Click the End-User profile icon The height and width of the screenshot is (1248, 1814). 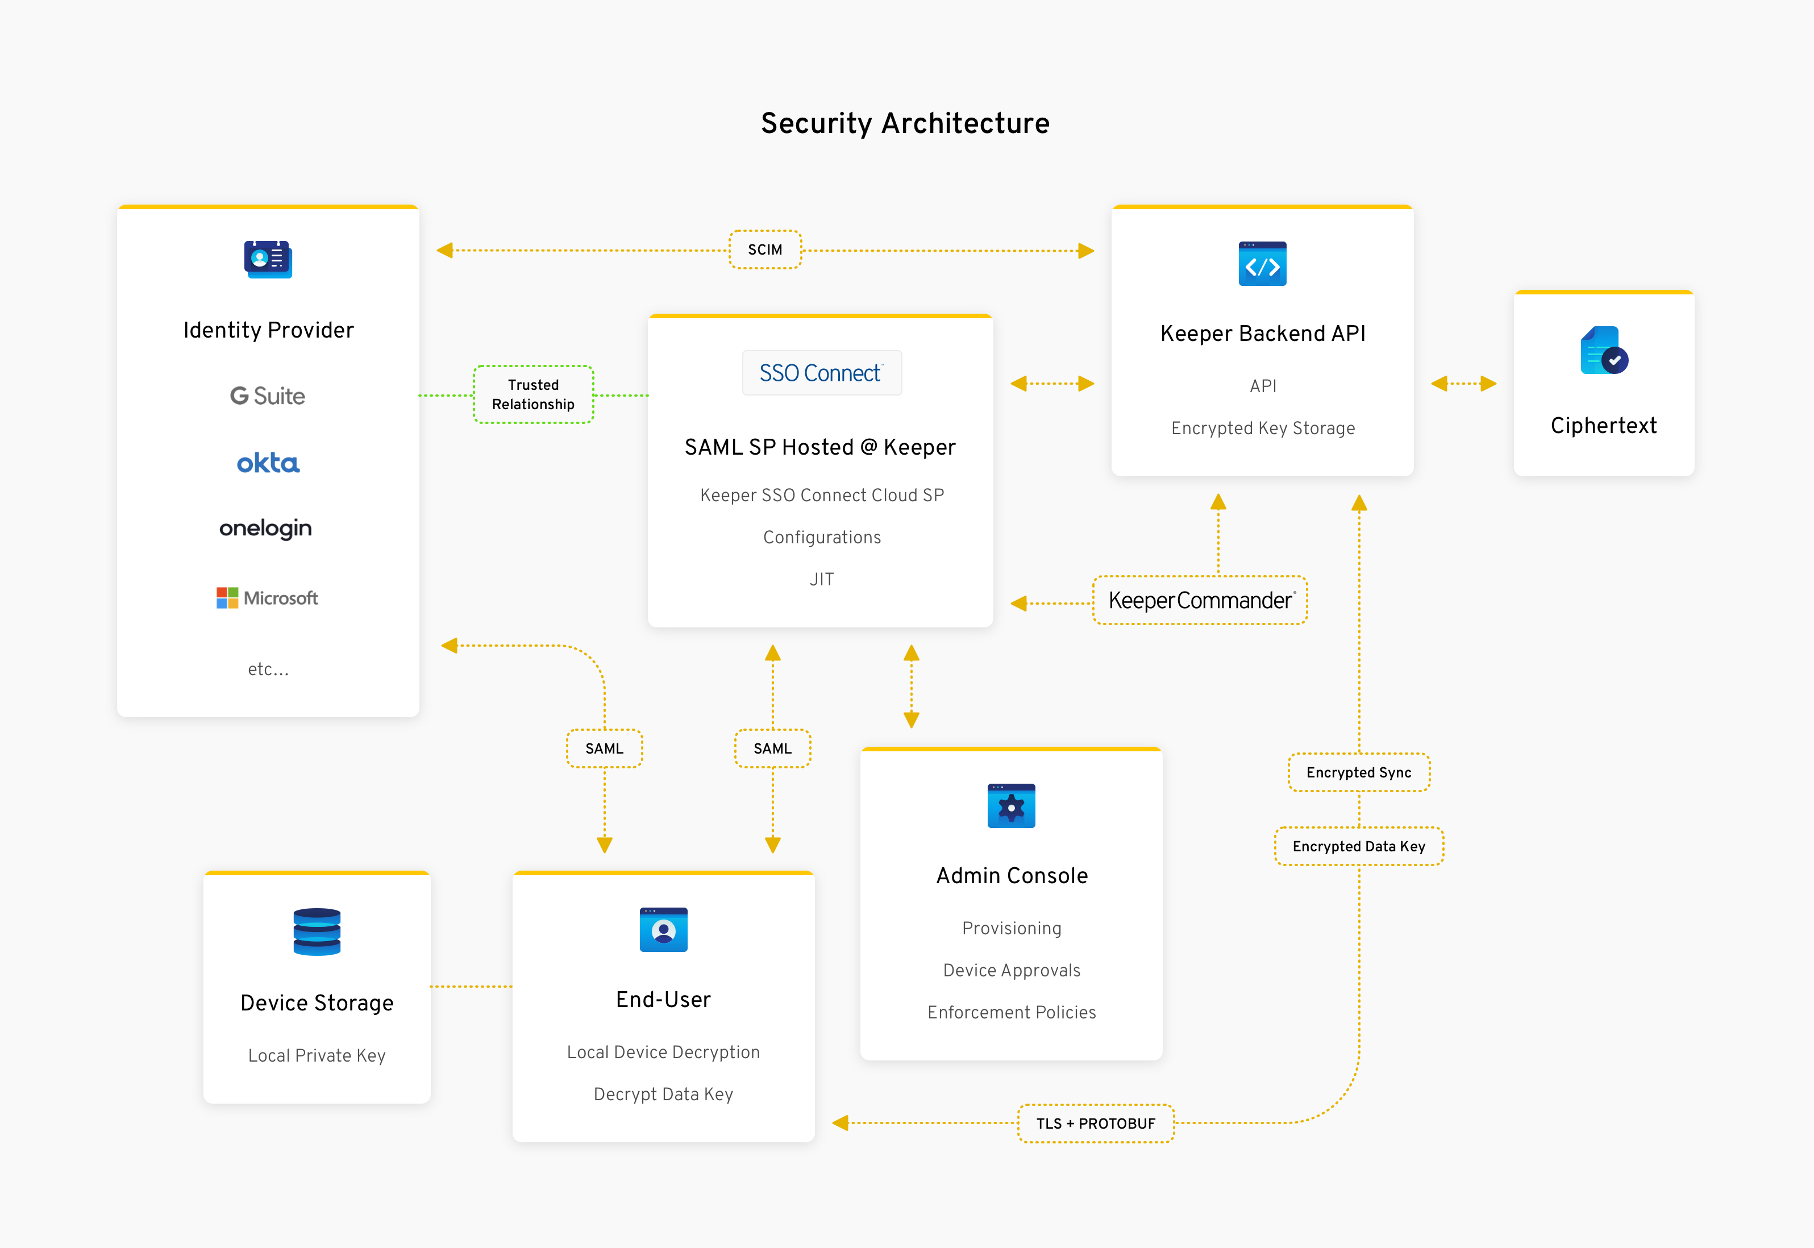click(x=663, y=929)
